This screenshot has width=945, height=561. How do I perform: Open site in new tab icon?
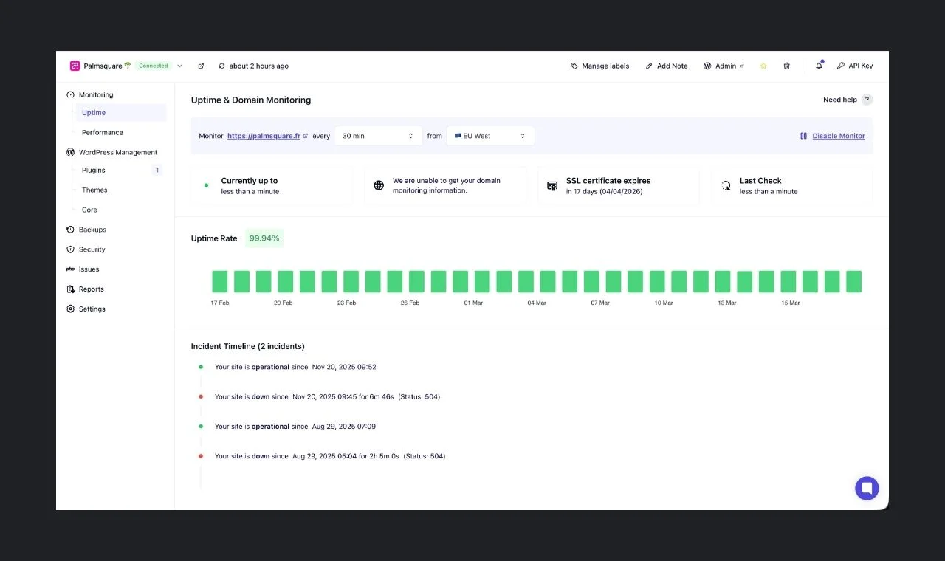click(x=201, y=66)
